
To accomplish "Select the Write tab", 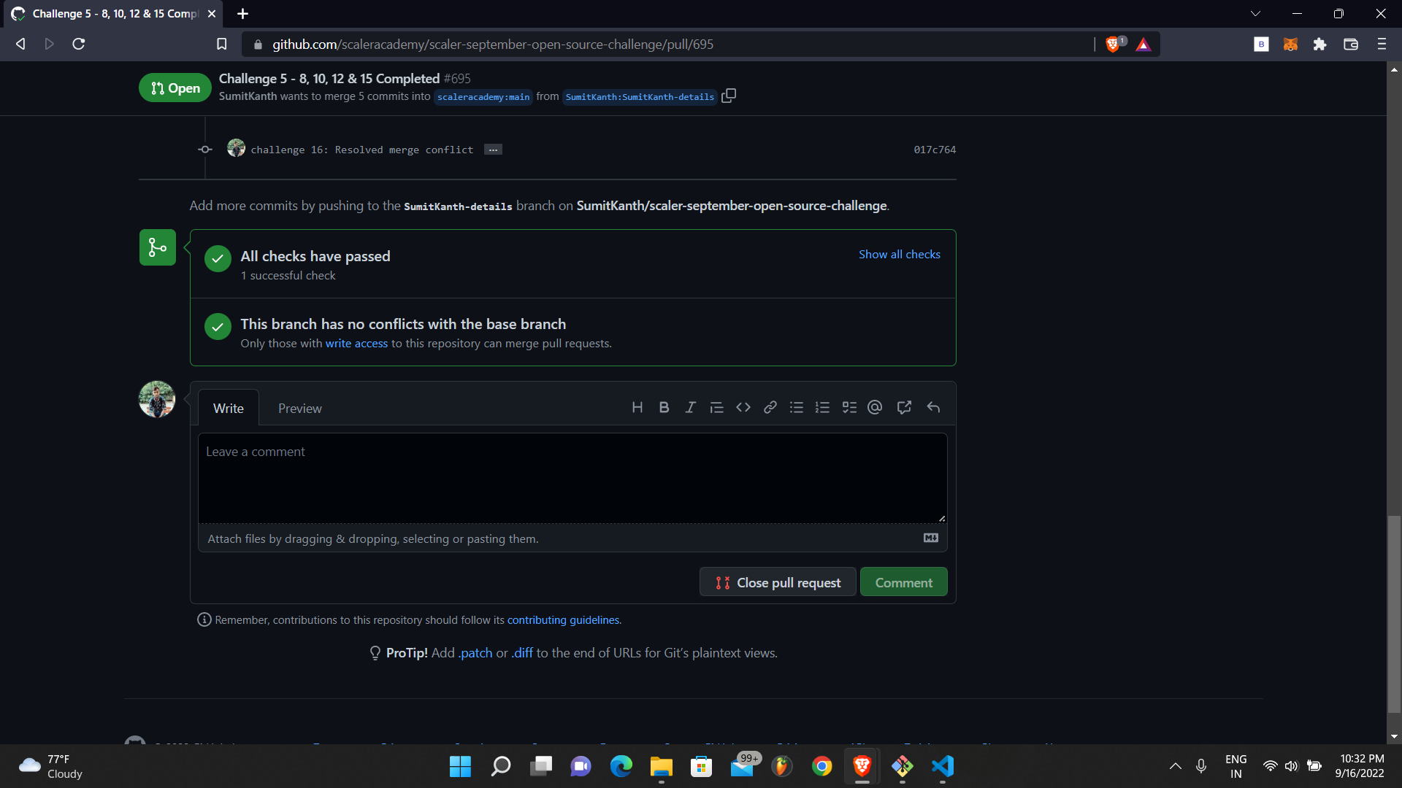I will pos(228,408).
